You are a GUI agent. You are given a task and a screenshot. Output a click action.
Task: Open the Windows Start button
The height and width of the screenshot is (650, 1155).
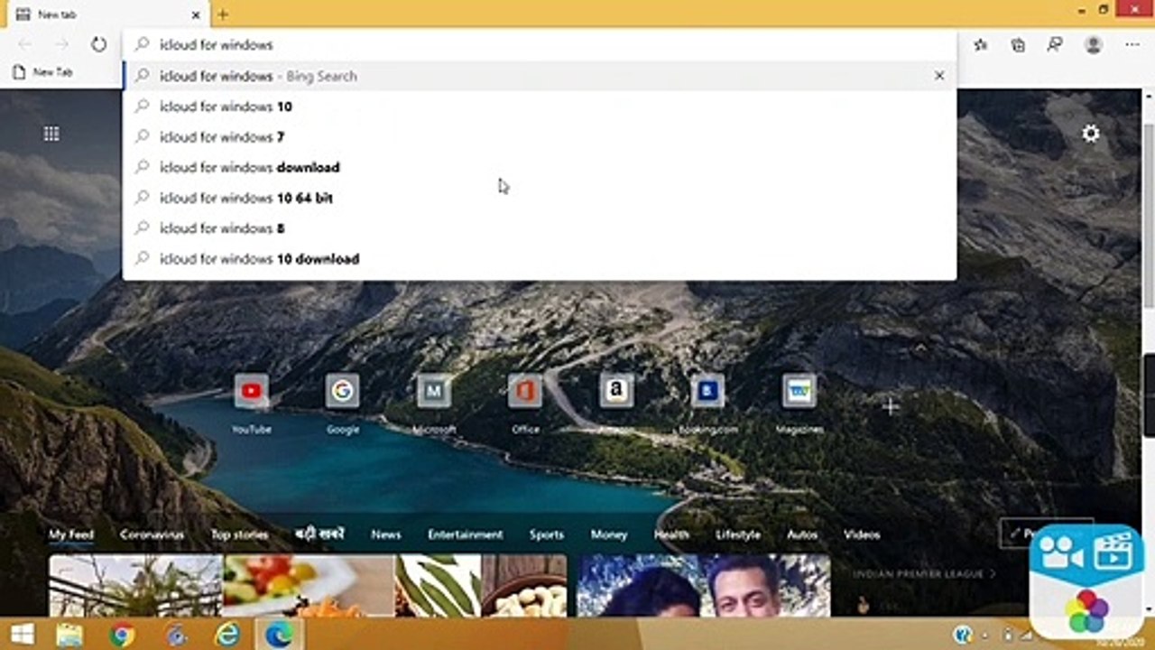click(23, 635)
